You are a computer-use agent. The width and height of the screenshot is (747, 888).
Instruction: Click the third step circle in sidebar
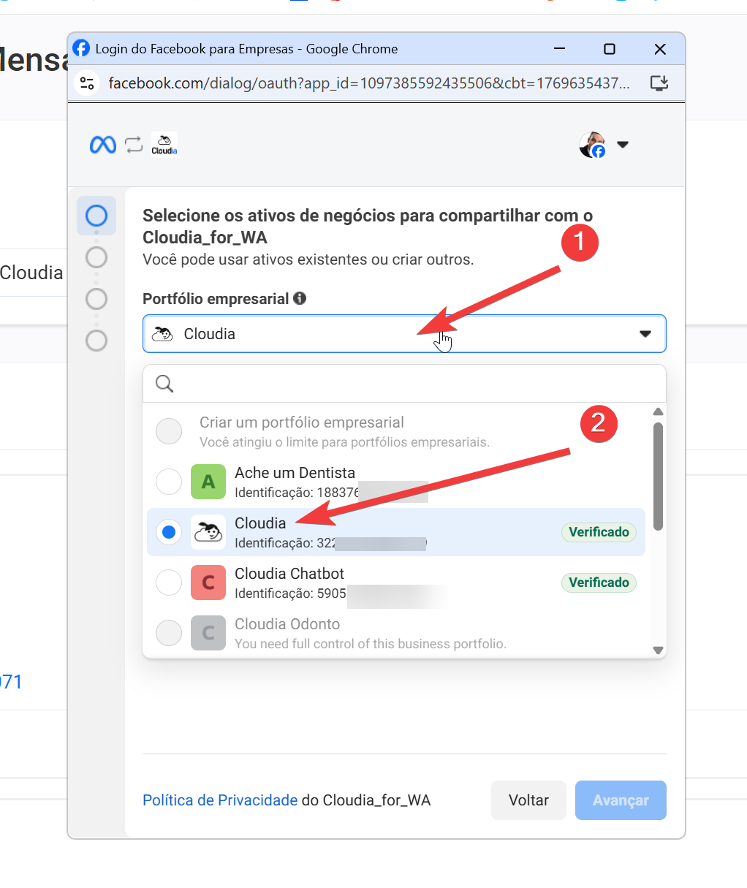pyautogui.click(x=96, y=299)
